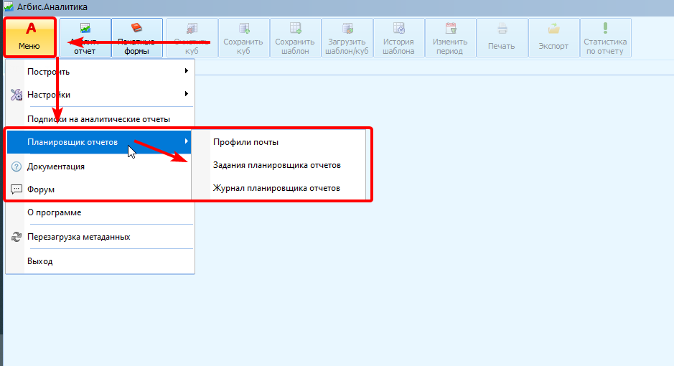Click the Перезагрузка метаданных refresh icon
The height and width of the screenshot is (366, 674).
point(17,237)
